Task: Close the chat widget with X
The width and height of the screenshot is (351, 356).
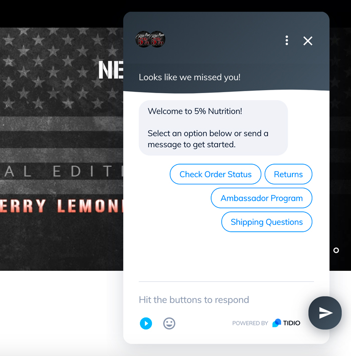Action: point(308,41)
